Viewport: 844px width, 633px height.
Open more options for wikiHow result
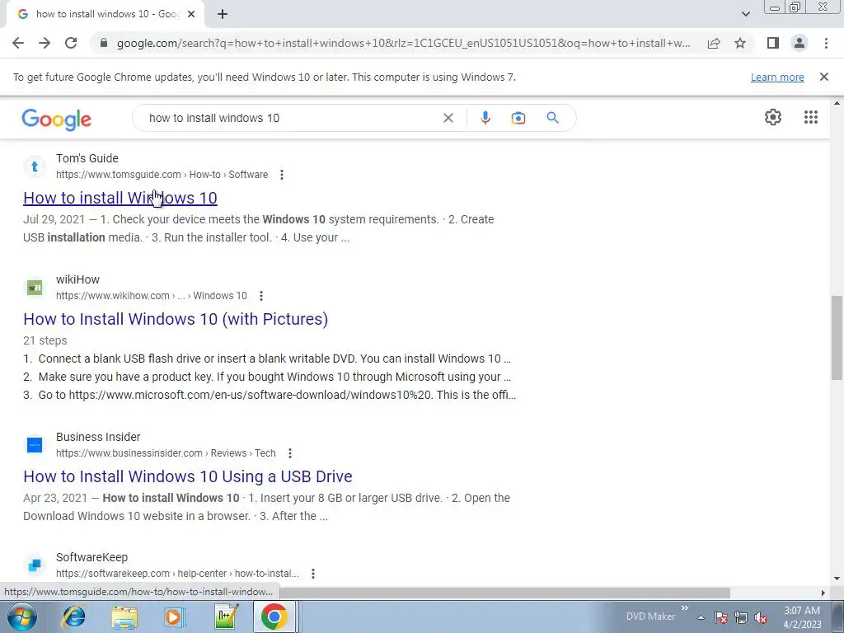(261, 296)
